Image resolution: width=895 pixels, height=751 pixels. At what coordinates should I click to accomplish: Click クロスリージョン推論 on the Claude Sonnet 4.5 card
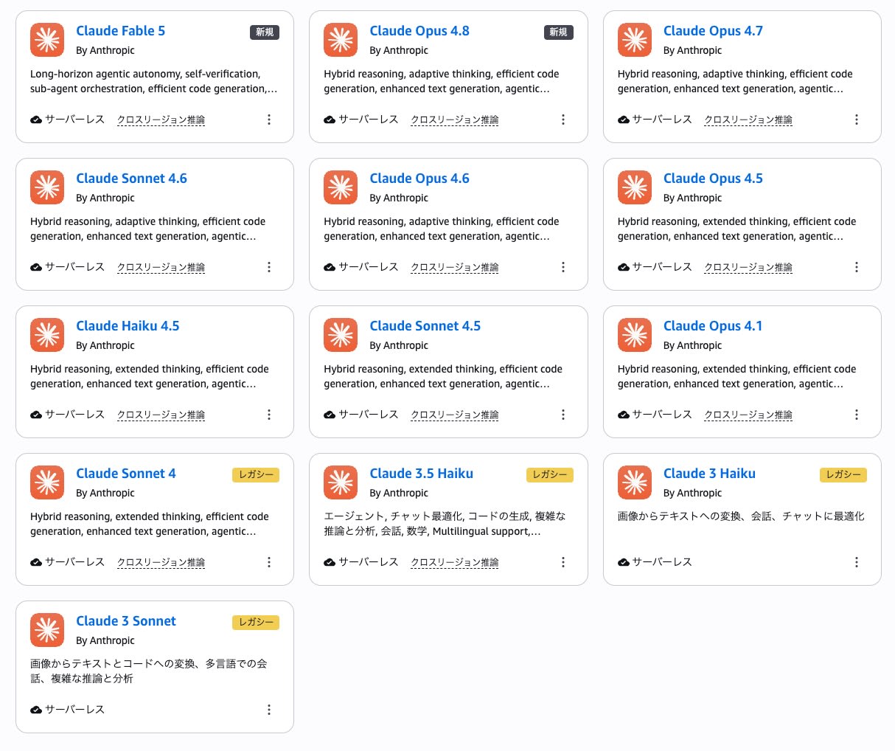pyautogui.click(x=455, y=415)
